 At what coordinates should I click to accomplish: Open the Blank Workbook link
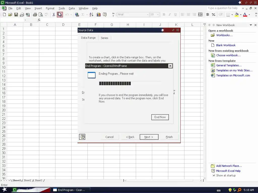point(226,45)
